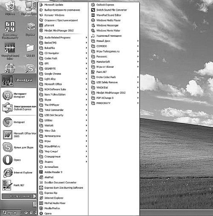Viewport: 213px width, 216px height.
Task: Open the uTorrent program icon
Action: (41, 26)
